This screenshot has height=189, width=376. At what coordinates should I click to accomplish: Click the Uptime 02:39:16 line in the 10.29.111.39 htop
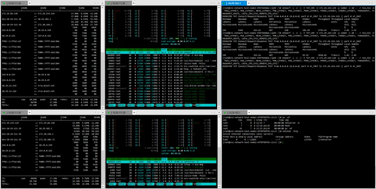pos(171,153)
